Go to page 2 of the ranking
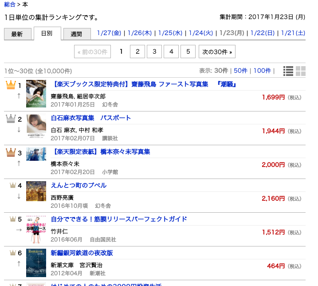318x286 pixels. point(137,52)
